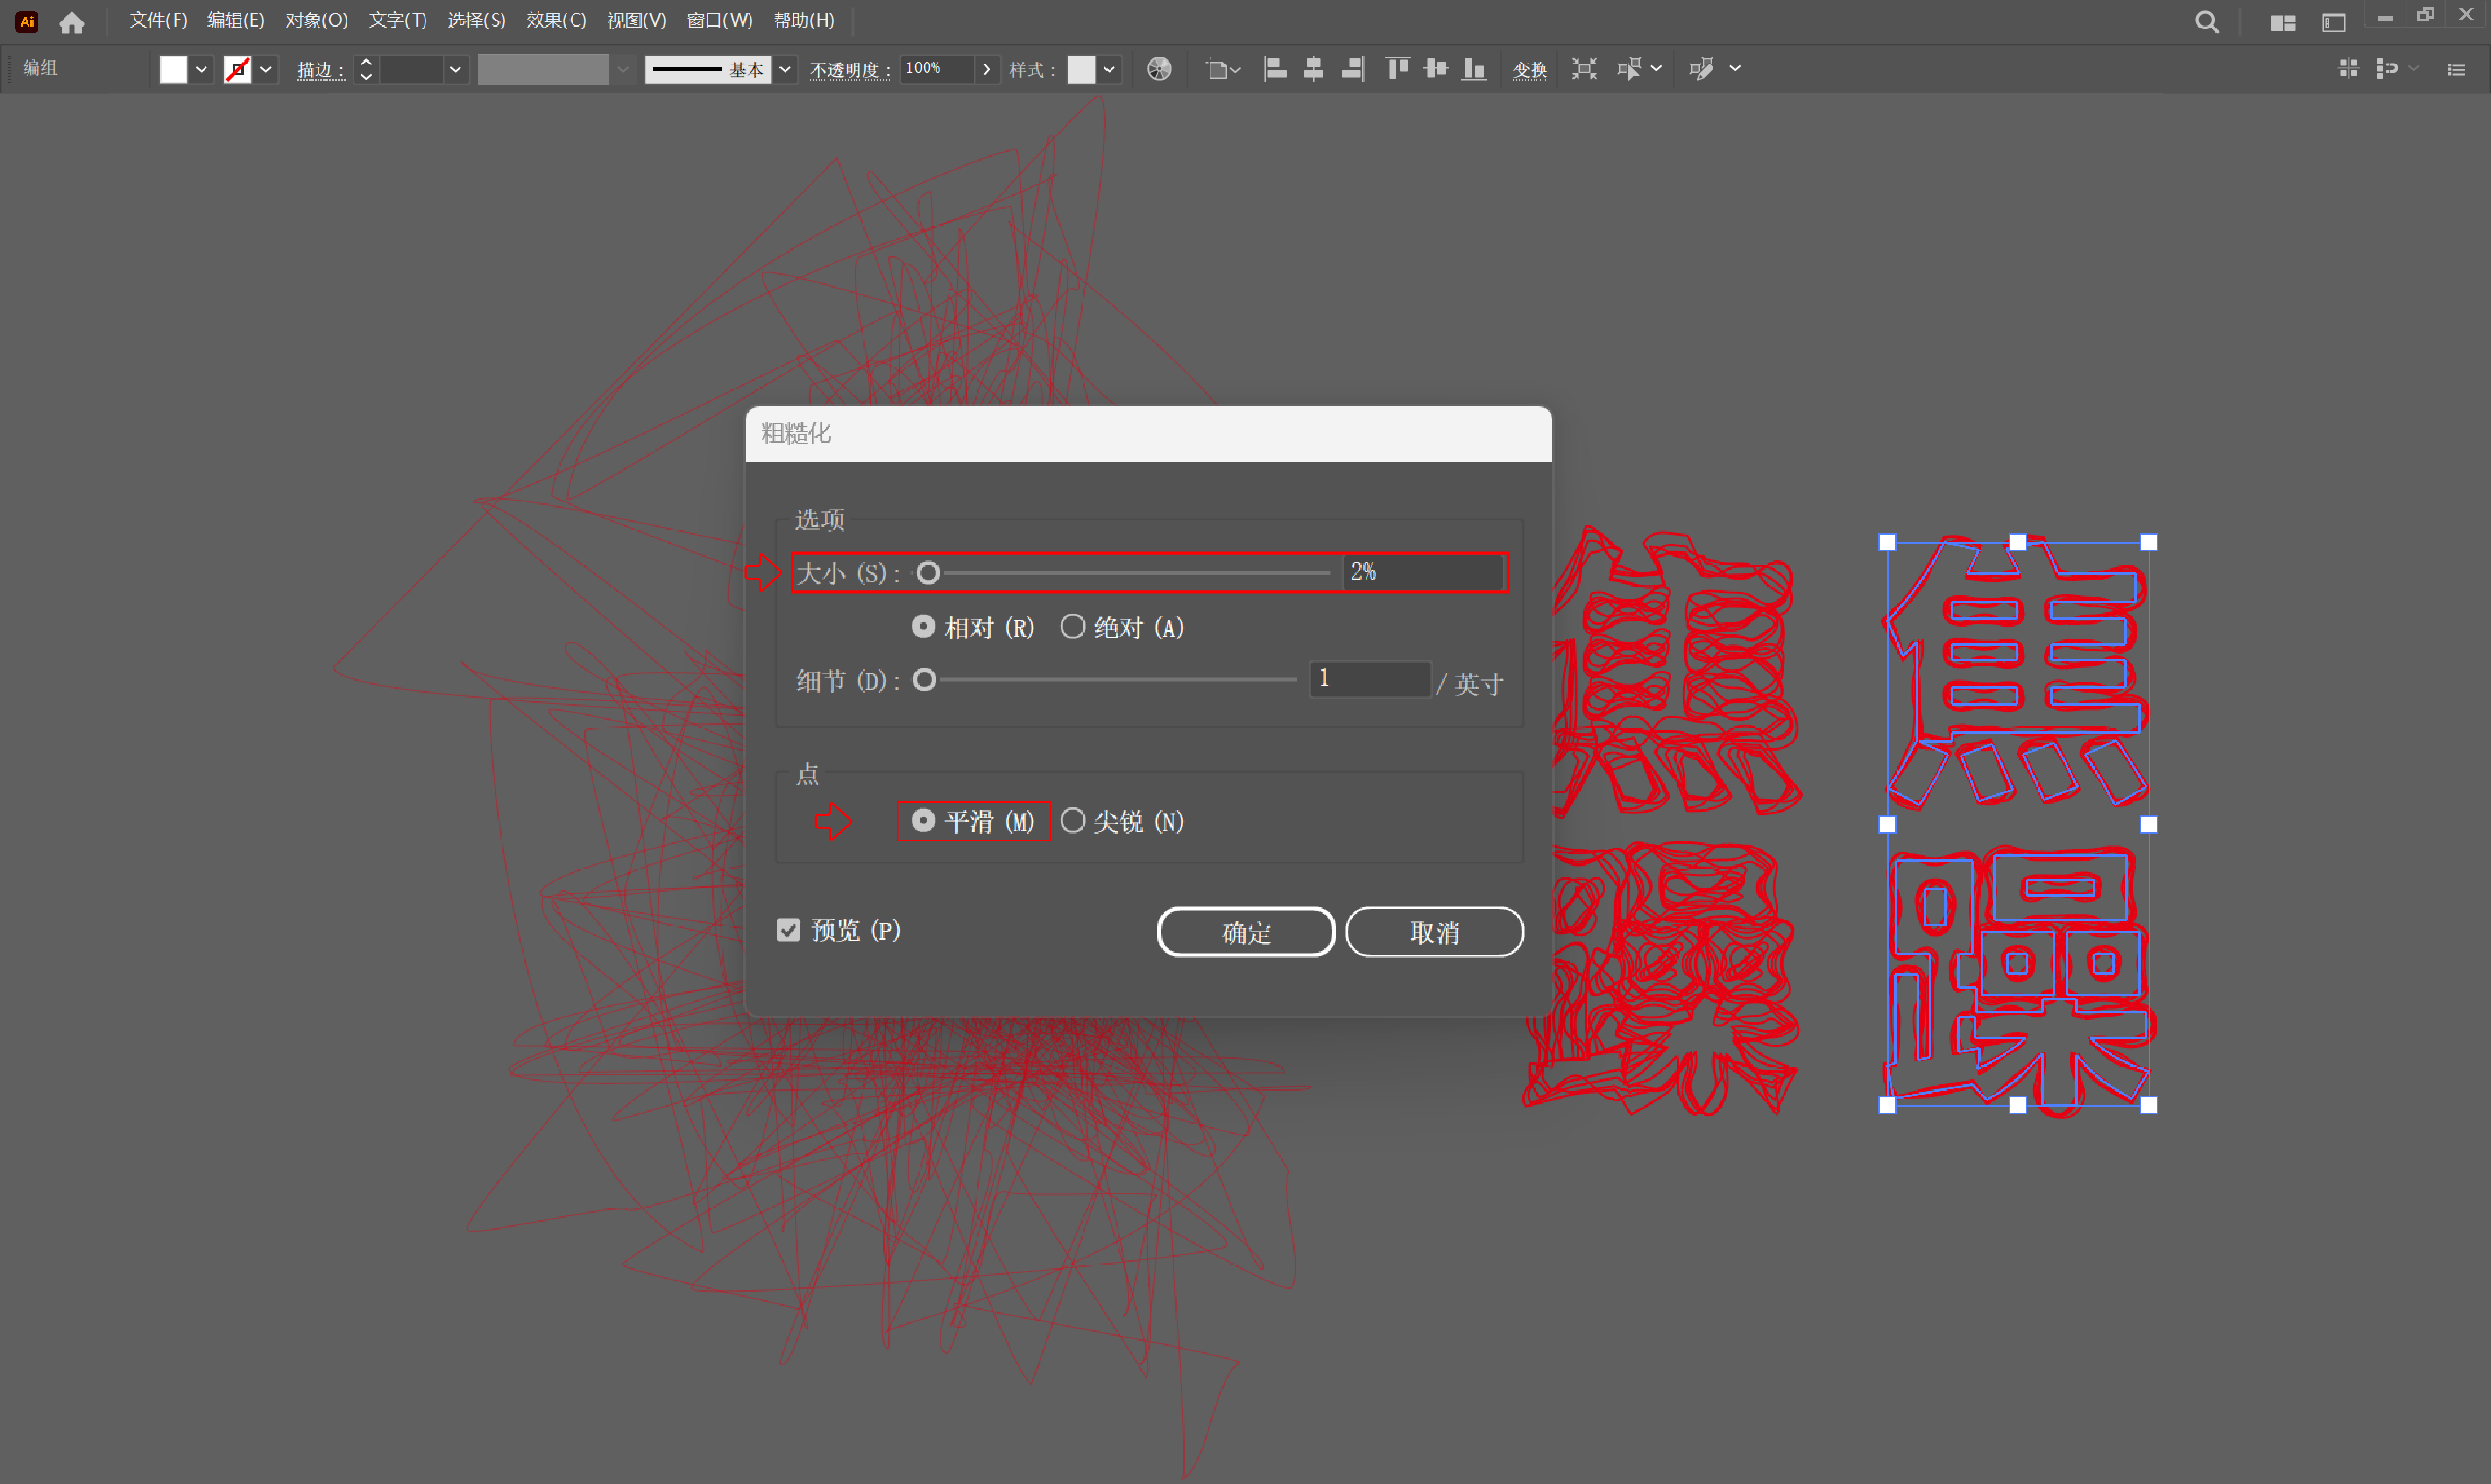Image resolution: width=2491 pixels, height=1484 pixels.
Task: Click the 变换 transform link
Action: tap(1529, 70)
